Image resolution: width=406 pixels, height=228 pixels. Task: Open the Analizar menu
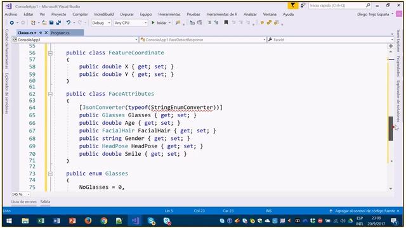point(250,14)
